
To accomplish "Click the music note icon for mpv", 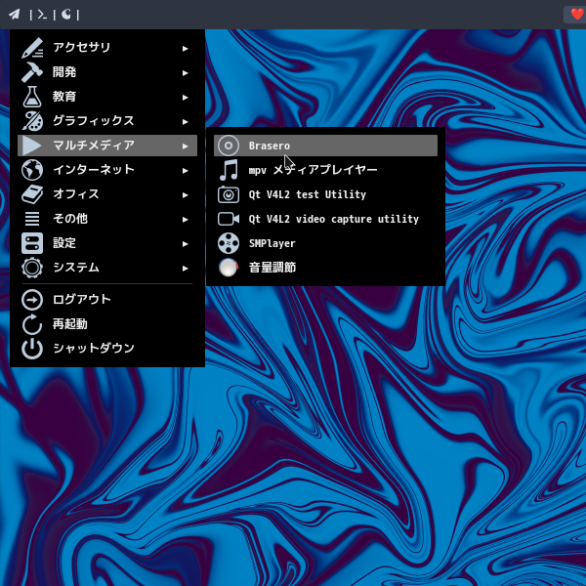I will (229, 170).
